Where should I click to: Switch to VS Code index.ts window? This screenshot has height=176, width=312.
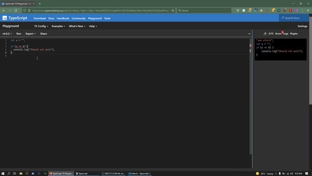pyautogui.click(x=139, y=174)
